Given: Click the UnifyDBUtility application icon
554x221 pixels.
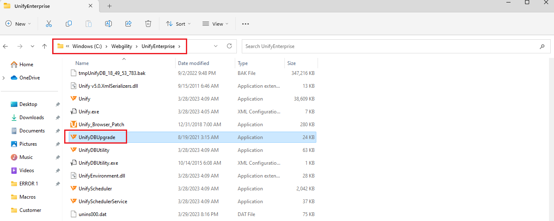Looking at the screenshot, I should point(74,150).
